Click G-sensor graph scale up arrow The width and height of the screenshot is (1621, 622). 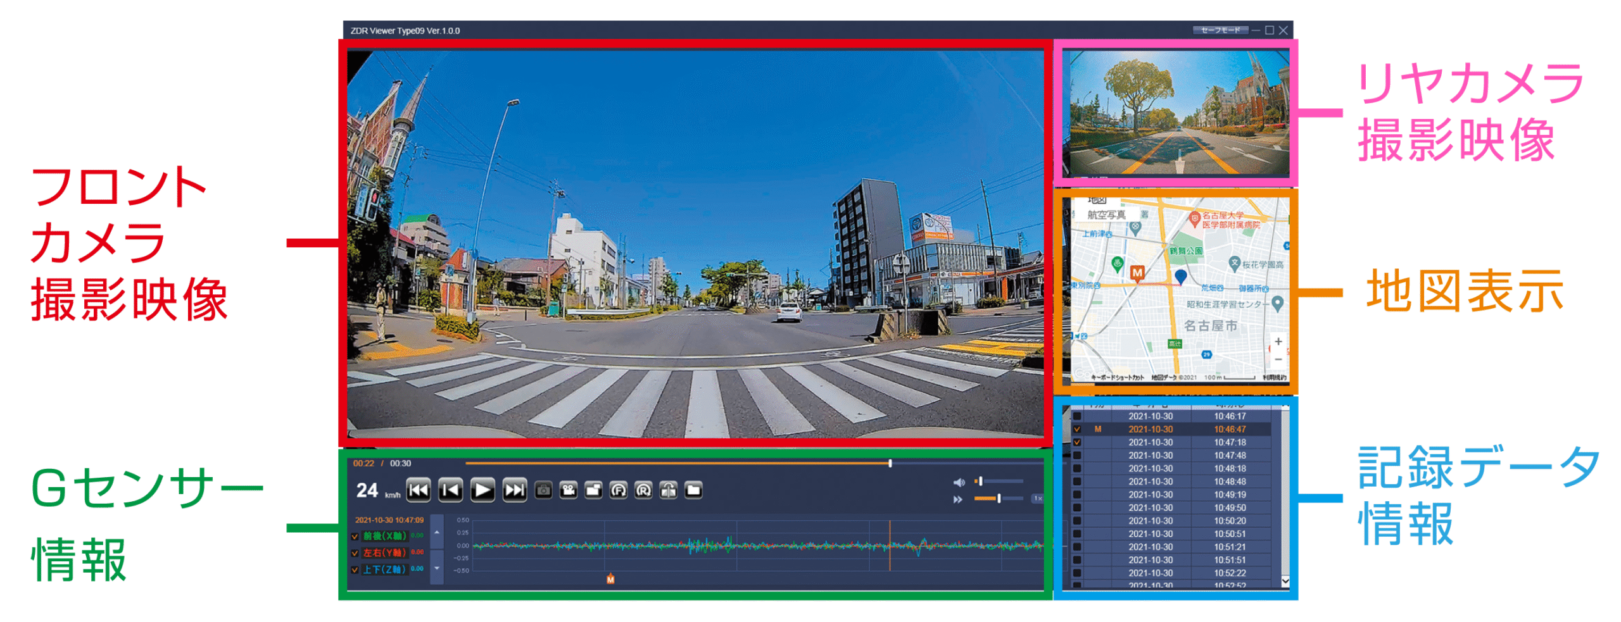(437, 532)
